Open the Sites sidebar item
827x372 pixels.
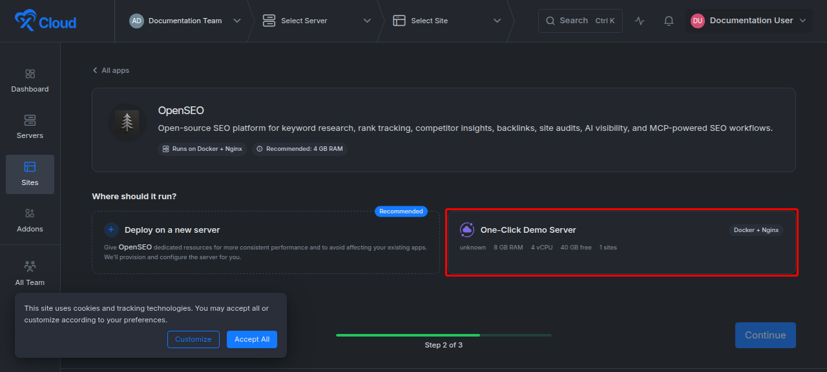[30, 174]
